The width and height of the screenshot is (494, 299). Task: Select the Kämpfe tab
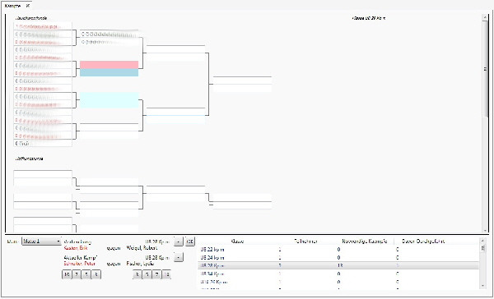pos(13,6)
